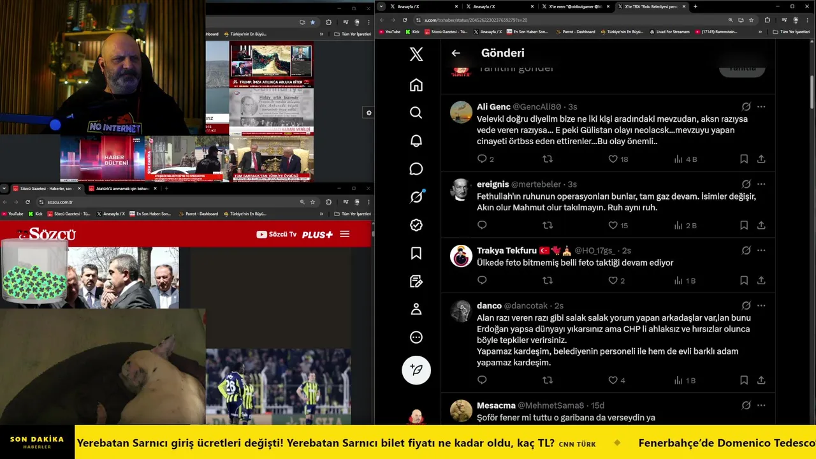Open X Explore search icon in sidebar
The image size is (816, 459).
point(416,113)
